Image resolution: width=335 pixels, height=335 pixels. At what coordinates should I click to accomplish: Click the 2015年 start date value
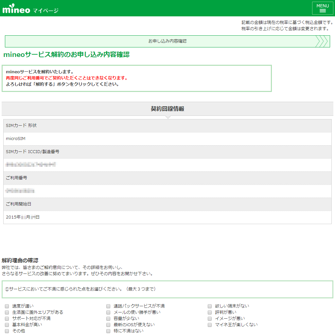click(23, 217)
